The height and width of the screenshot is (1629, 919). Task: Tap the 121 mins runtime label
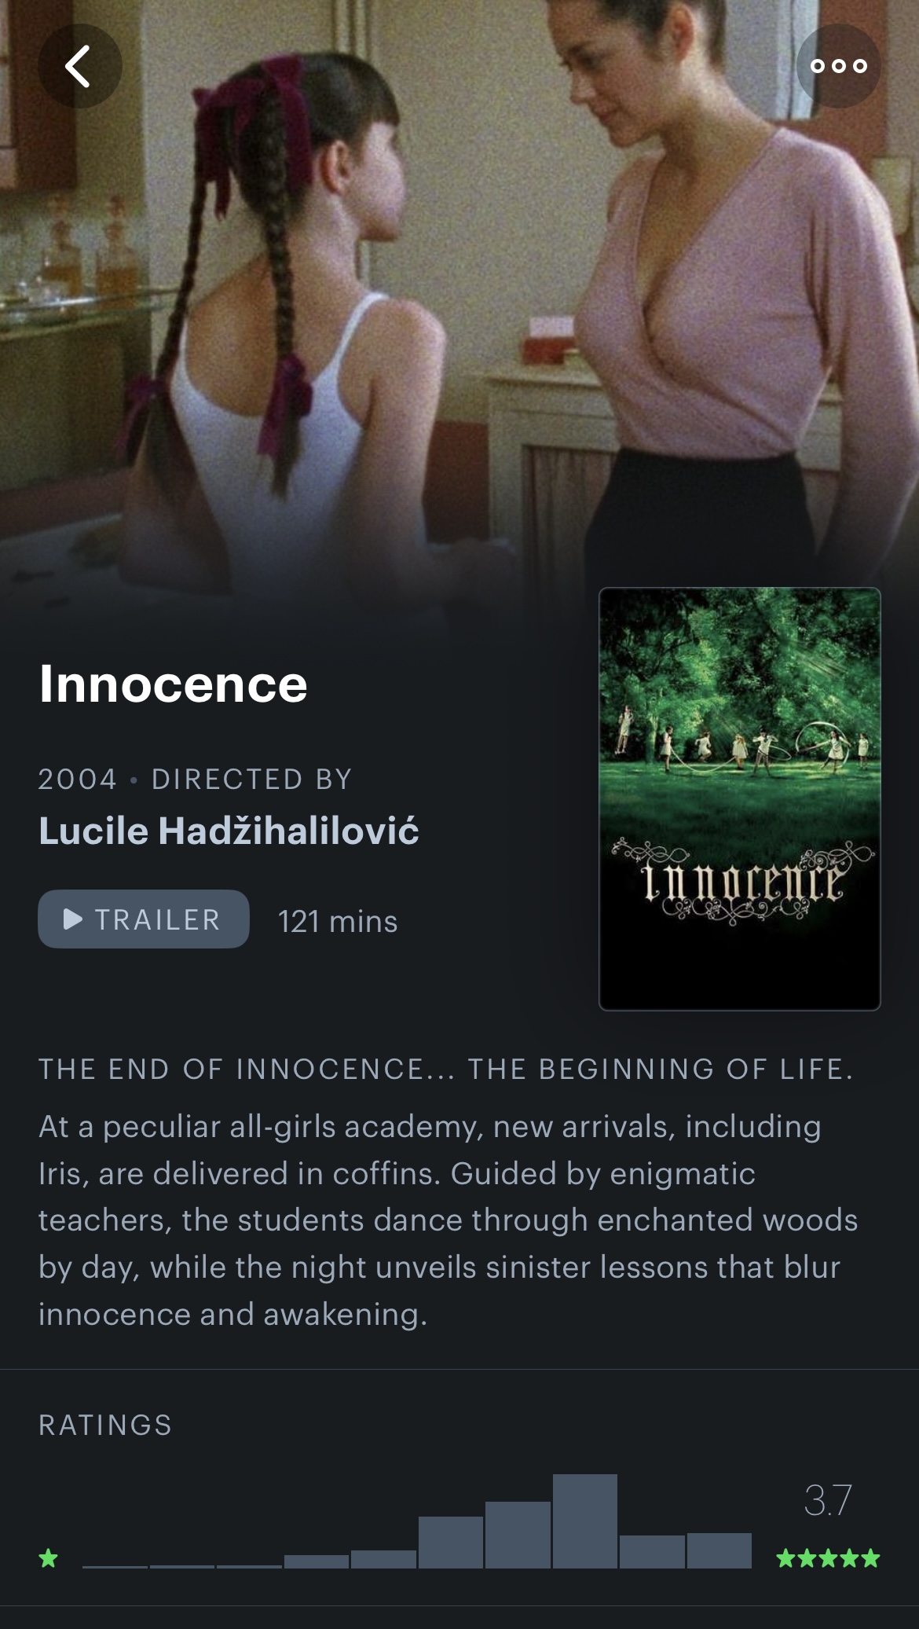click(338, 920)
